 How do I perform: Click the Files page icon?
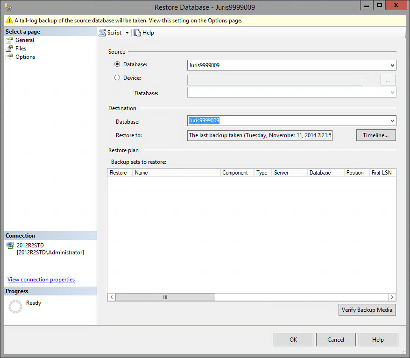click(x=9, y=49)
